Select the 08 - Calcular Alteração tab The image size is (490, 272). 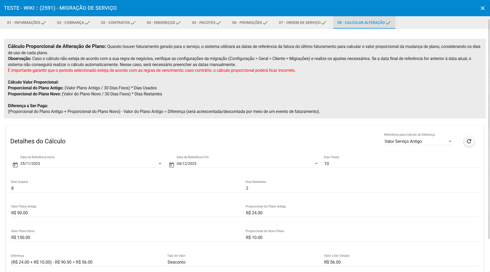coord(364,23)
